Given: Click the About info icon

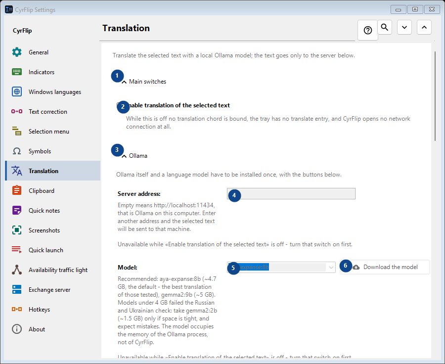Looking at the screenshot, I should (17, 329).
